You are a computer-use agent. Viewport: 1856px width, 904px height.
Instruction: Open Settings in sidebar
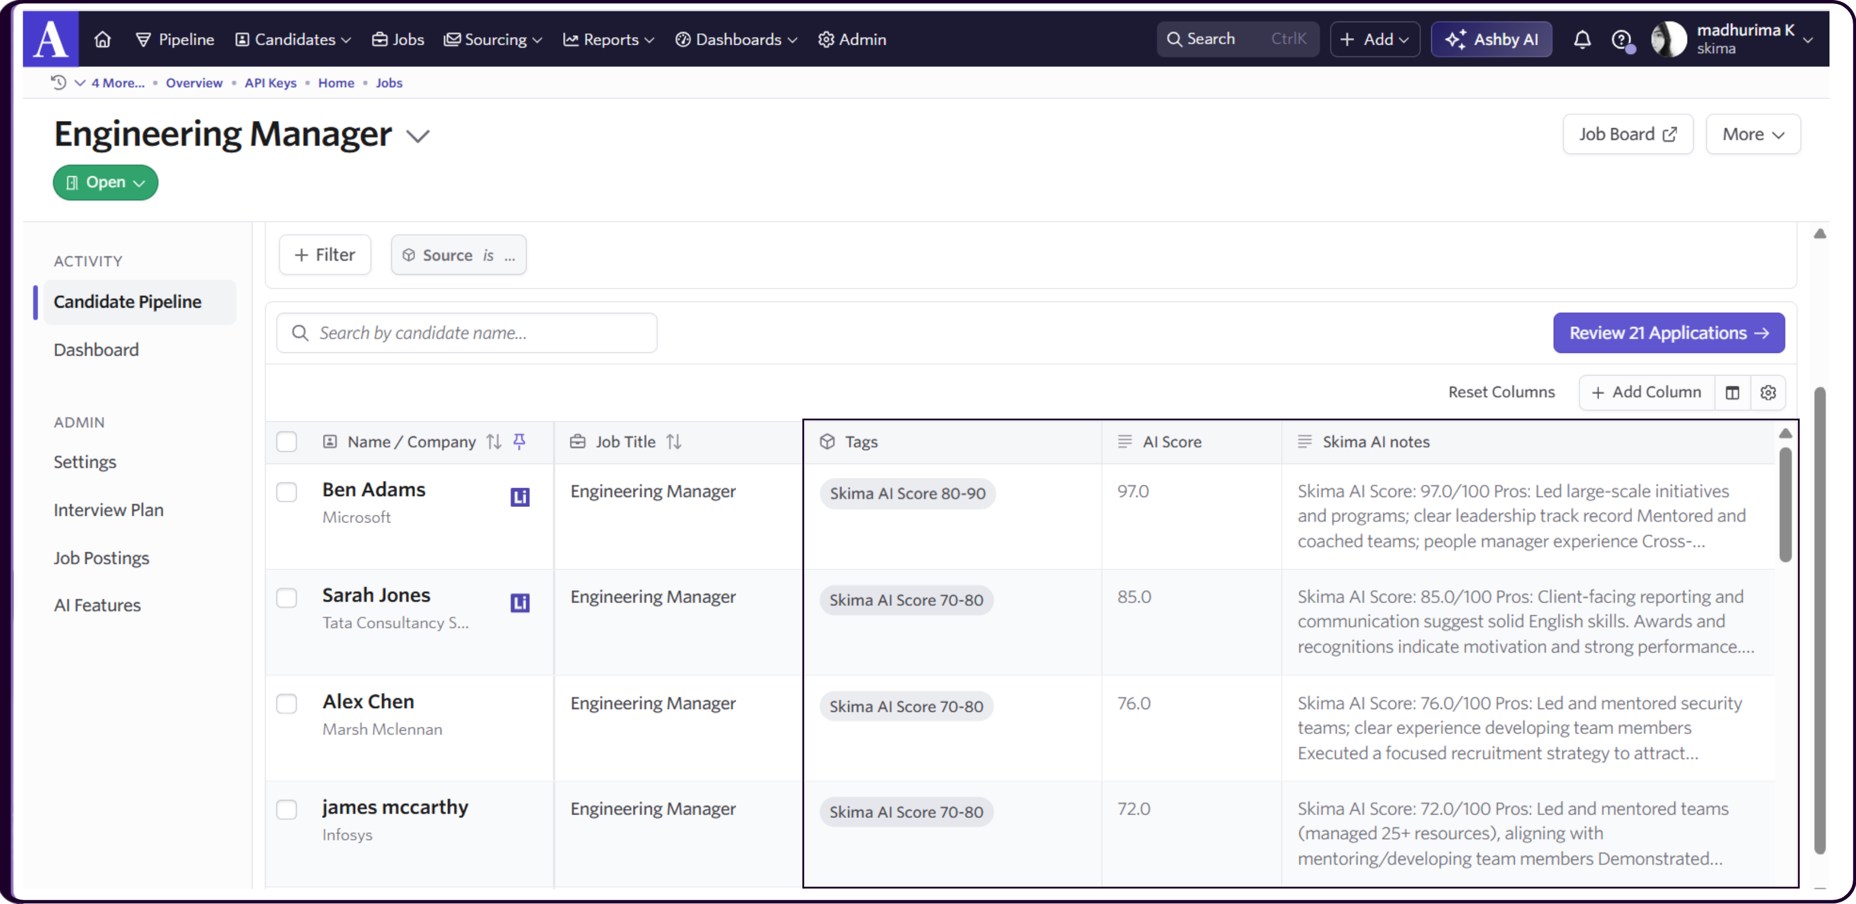click(84, 462)
